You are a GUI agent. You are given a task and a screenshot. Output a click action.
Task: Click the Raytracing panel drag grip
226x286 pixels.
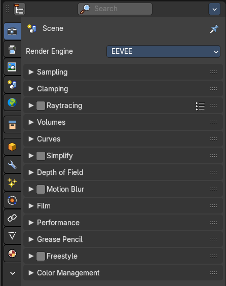(x=213, y=105)
